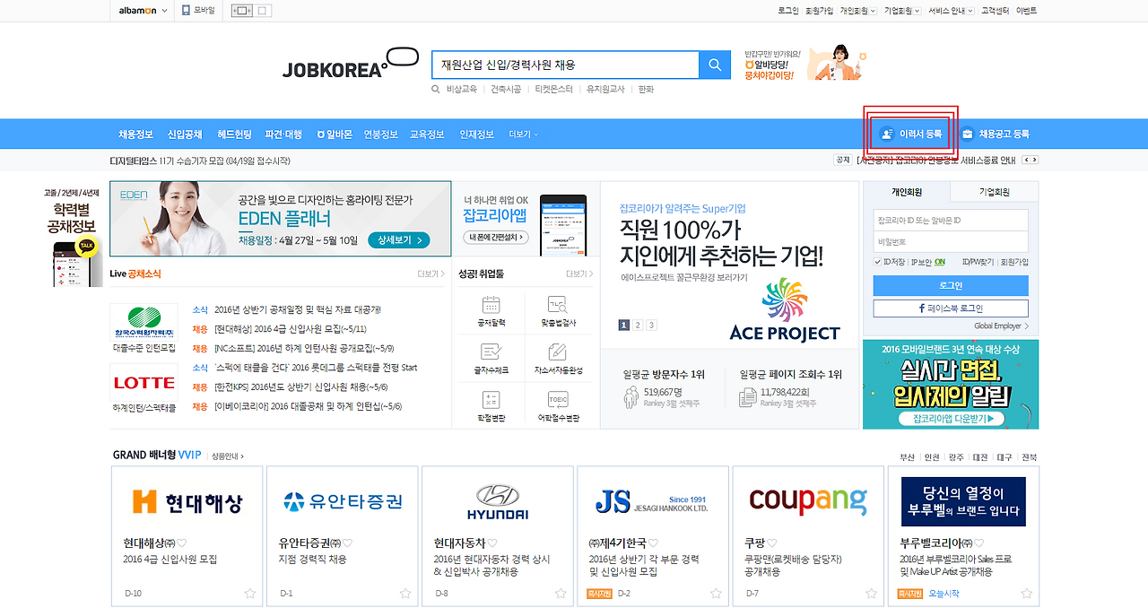Select the TOEIC 어학점수변환 converter
1148x608 pixels.
pos(557,404)
